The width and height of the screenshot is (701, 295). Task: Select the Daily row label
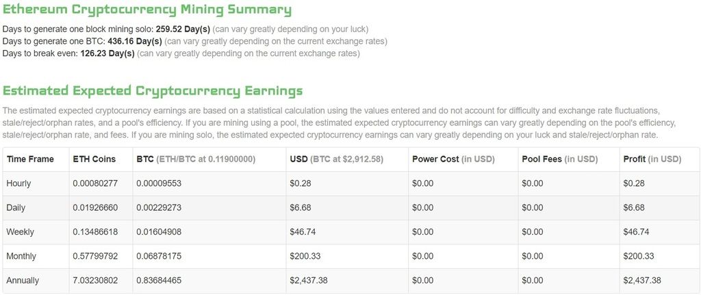[16, 208]
